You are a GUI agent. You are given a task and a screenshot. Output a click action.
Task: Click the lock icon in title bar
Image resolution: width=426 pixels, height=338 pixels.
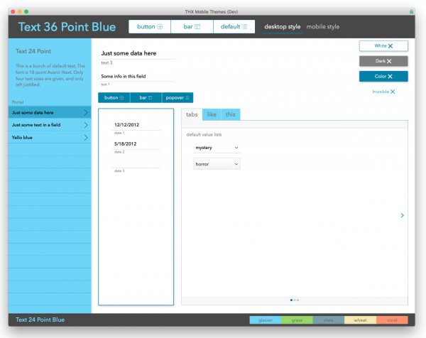click(x=411, y=11)
